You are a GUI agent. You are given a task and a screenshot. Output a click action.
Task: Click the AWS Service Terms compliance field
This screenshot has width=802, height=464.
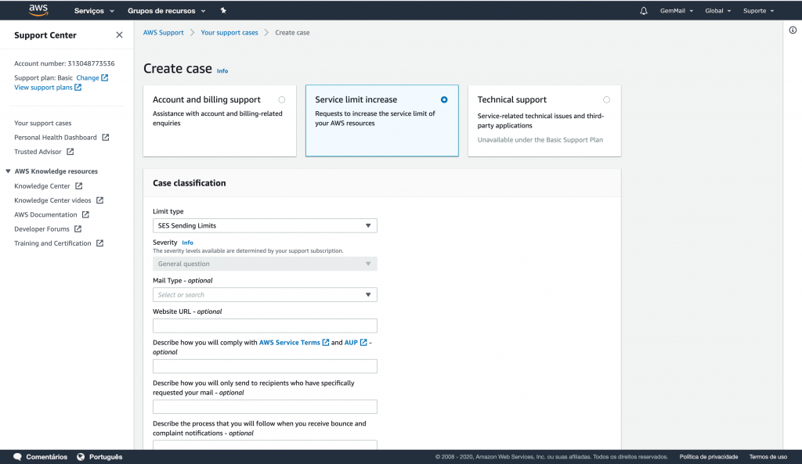pyautogui.click(x=265, y=366)
